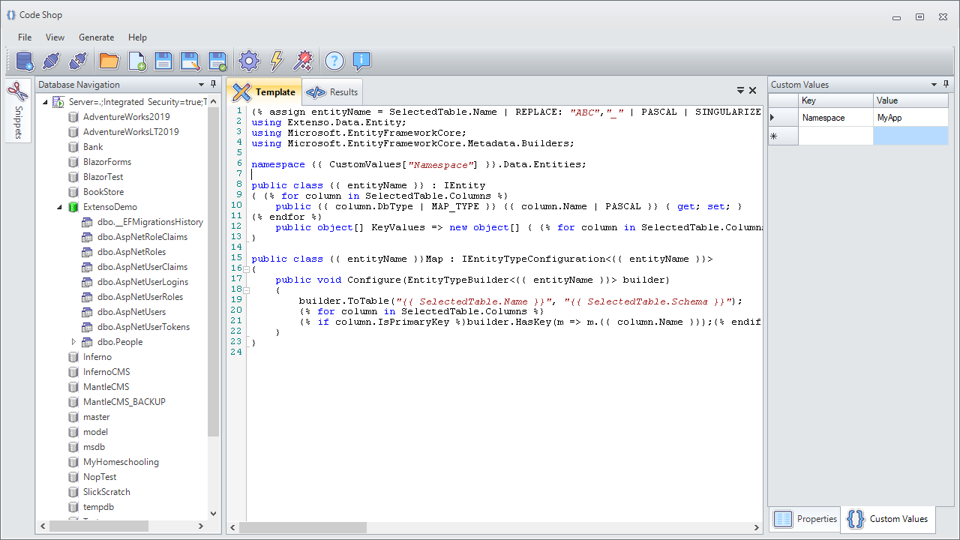The width and height of the screenshot is (960, 540).
Task: Click the lightning bolt generate icon
Action: coord(276,61)
